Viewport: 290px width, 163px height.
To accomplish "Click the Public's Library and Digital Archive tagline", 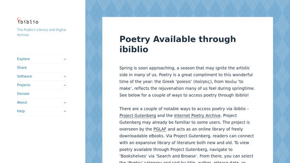I will click(x=42, y=32).
